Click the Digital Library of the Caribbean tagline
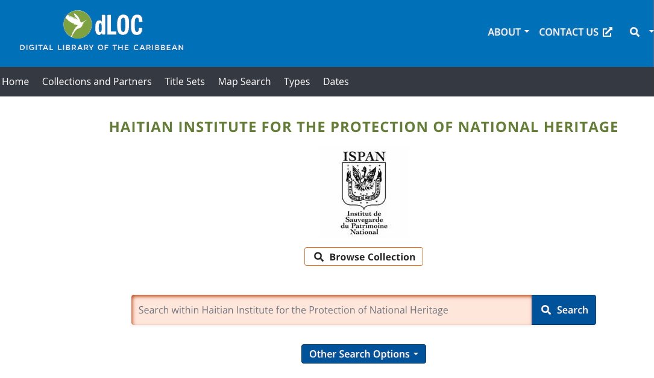The height and width of the screenshot is (378, 654). pyautogui.click(x=101, y=48)
